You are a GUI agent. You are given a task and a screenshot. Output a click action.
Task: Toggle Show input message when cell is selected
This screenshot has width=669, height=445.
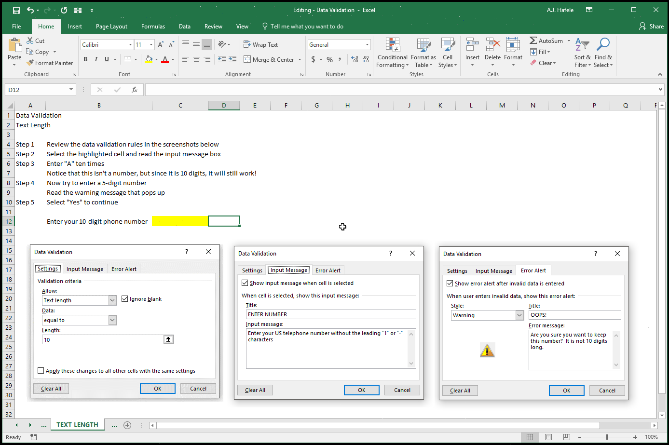click(245, 283)
